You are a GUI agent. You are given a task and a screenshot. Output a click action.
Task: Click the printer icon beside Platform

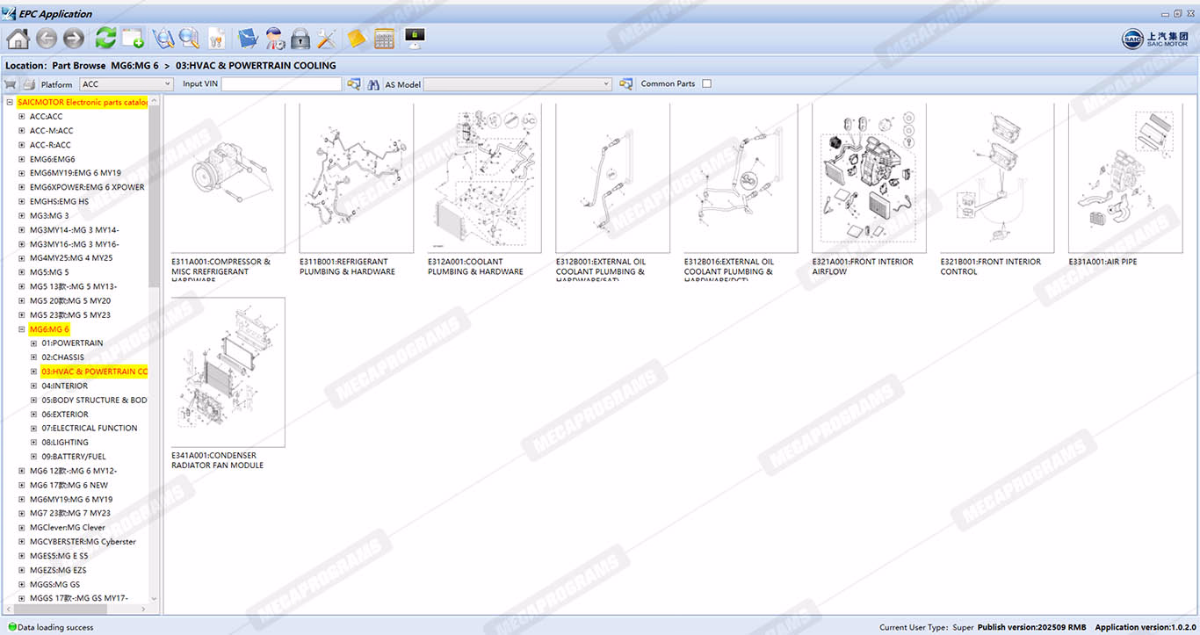[29, 84]
